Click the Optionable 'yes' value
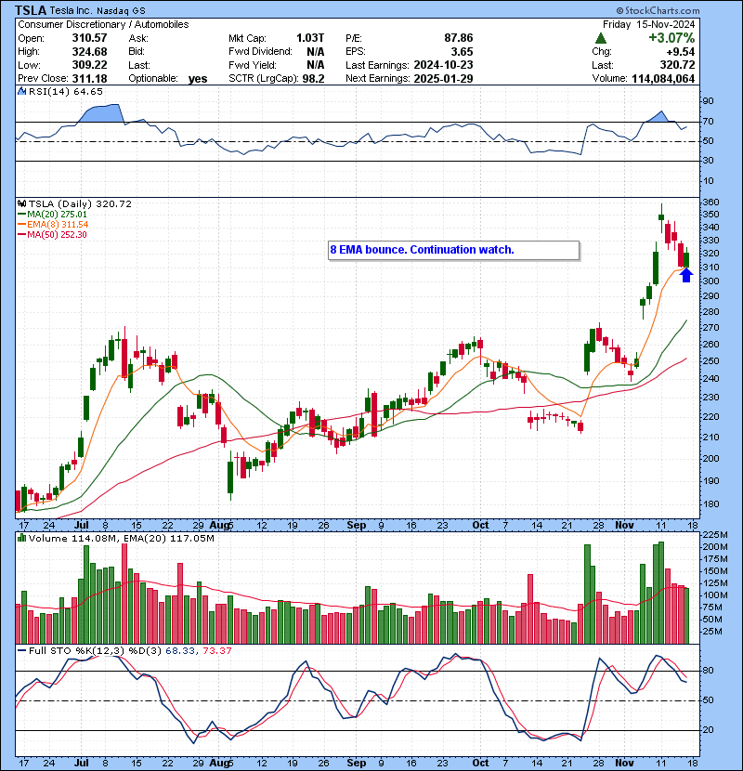 coord(198,79)
